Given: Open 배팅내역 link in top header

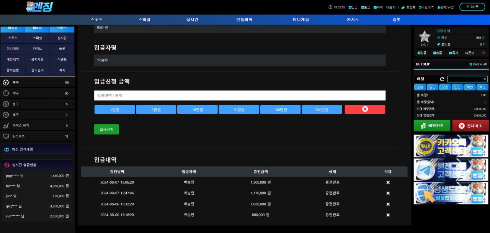Looking at the screenshot, I should [x=426, y=7].
